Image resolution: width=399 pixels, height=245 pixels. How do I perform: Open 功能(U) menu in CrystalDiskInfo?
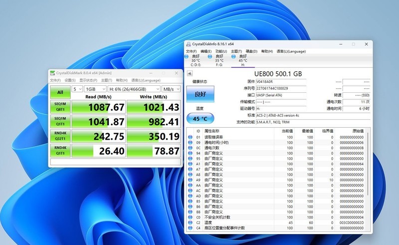click(220, 51)
